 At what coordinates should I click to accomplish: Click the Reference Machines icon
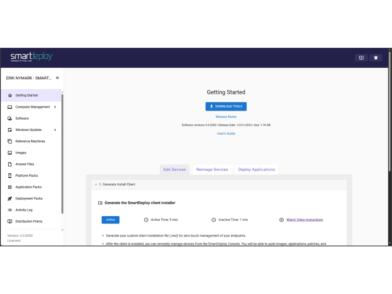click(x=10, y=141)
